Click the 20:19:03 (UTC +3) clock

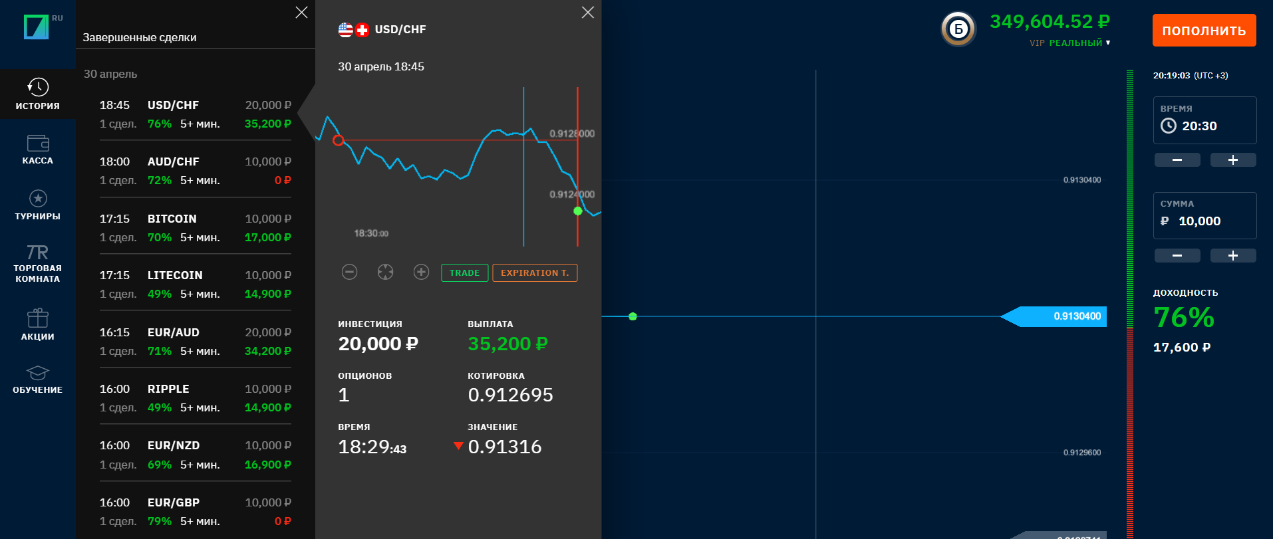[x=1191, y=76]
